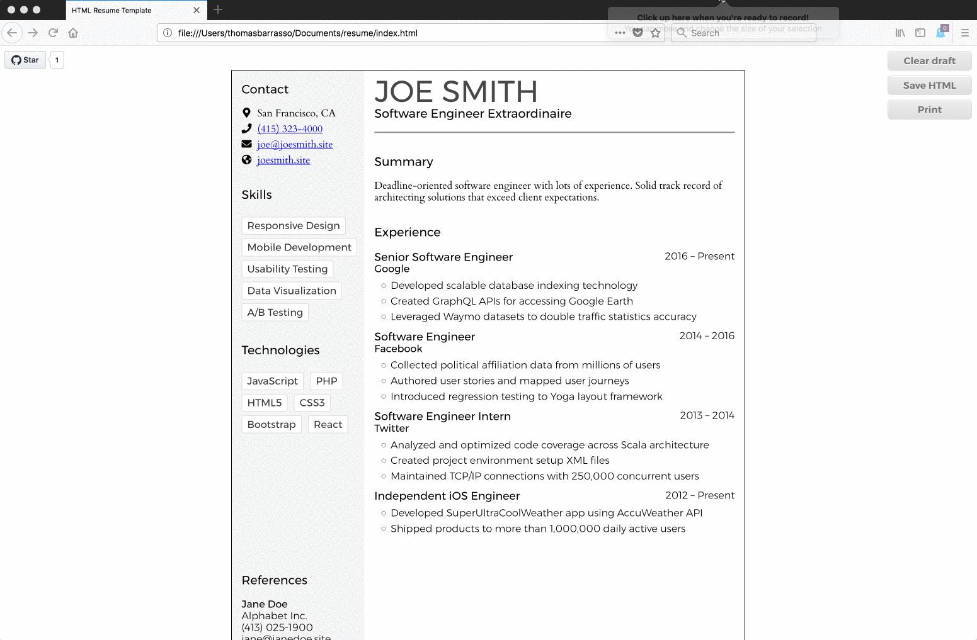Star the repository using the GitHub Star badge

tap(25, 59)
